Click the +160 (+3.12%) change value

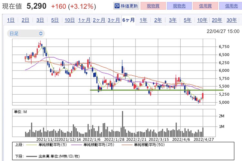click(74, 6)
